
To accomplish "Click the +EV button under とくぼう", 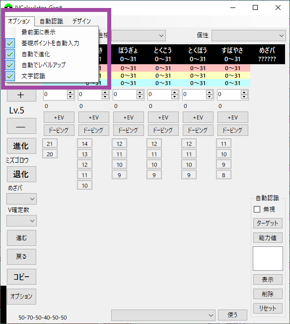I will tap(198, 117).
